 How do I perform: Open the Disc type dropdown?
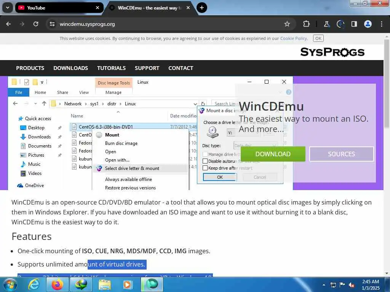pos(255,146)
